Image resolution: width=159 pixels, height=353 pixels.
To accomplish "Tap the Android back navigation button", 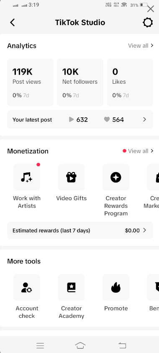I will [x=122, y=345].
